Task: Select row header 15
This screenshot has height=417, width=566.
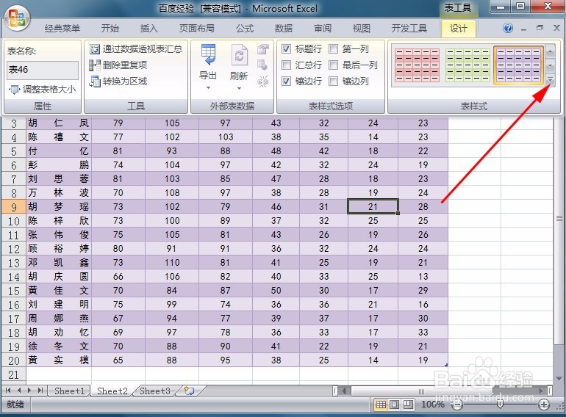Action: [x=14, y=291]
